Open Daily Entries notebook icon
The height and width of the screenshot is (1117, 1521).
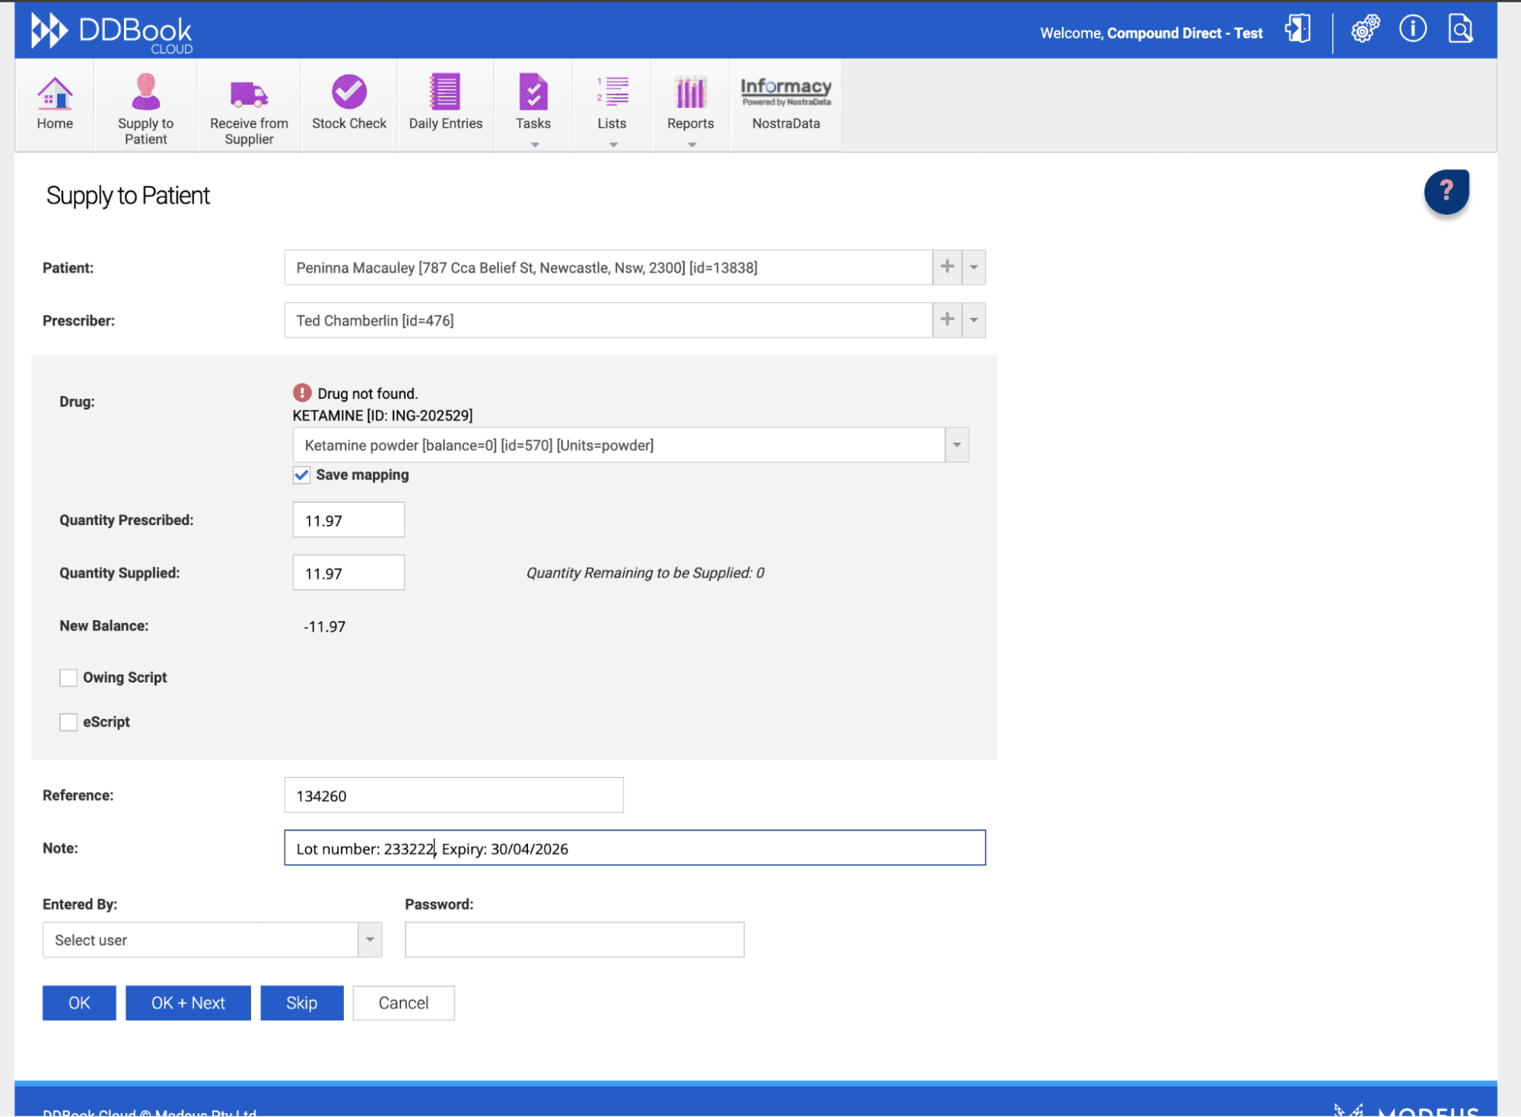tap(445, 92)
